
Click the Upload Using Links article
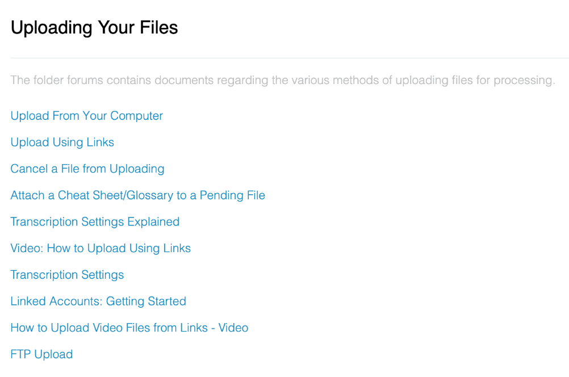pyautogui.click(x=62, y=143)
